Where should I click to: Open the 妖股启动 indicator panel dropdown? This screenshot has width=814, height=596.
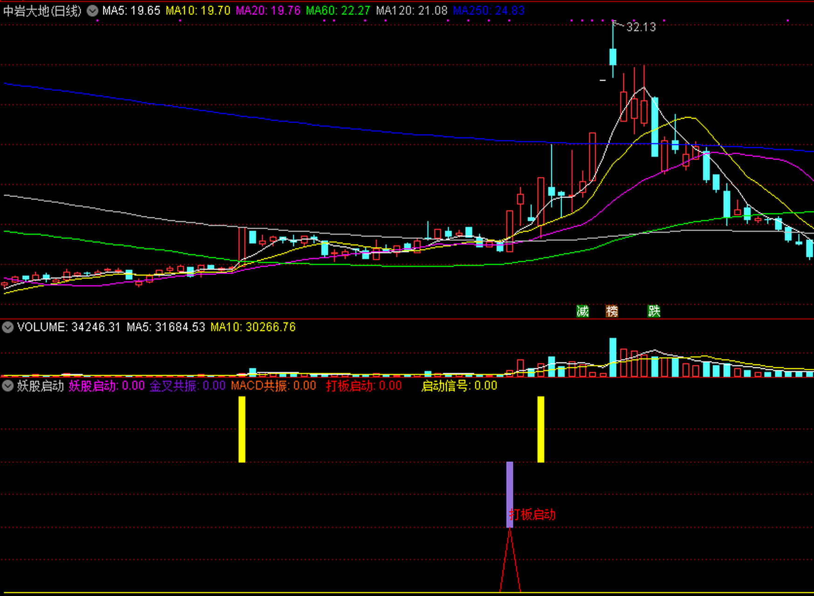[x=7, y=386]
